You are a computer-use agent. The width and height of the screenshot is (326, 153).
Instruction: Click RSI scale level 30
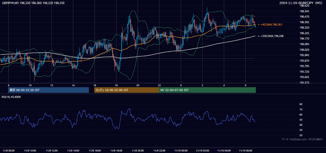[x=301, y=130]
